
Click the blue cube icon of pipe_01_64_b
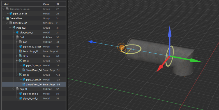tap(11, 14)
